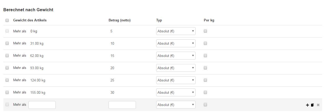Check the row checkbox for 31.00 kg
The width and height of the screenshot is (325, 112).
point(7,43)
